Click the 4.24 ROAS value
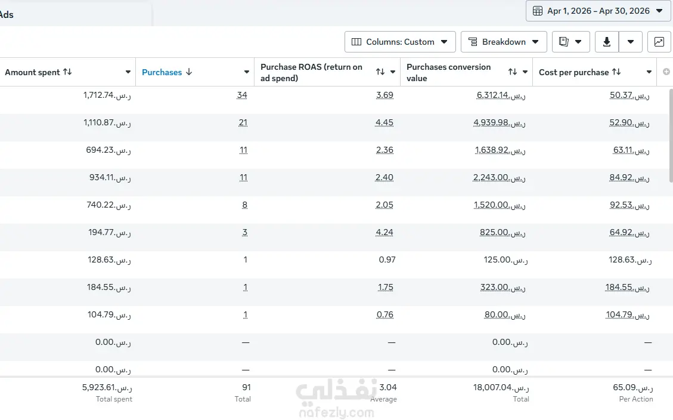The height and width of the screenshot is (420, 673). (x=384, y=232)
